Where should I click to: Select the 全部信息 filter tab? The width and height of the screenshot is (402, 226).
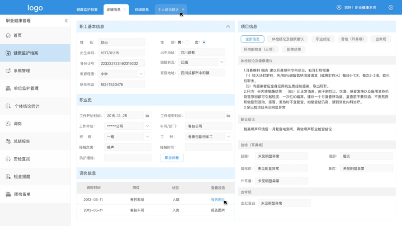click(252, 39)
